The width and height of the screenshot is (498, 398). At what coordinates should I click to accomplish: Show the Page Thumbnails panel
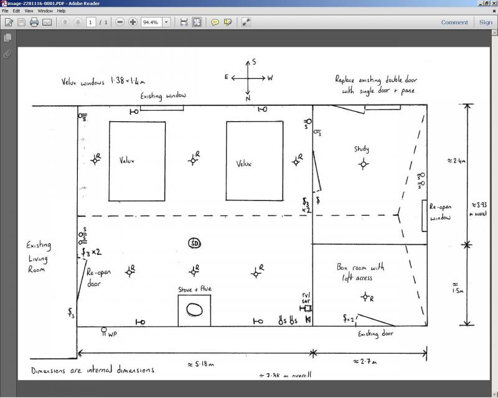(x=7, y=38)
